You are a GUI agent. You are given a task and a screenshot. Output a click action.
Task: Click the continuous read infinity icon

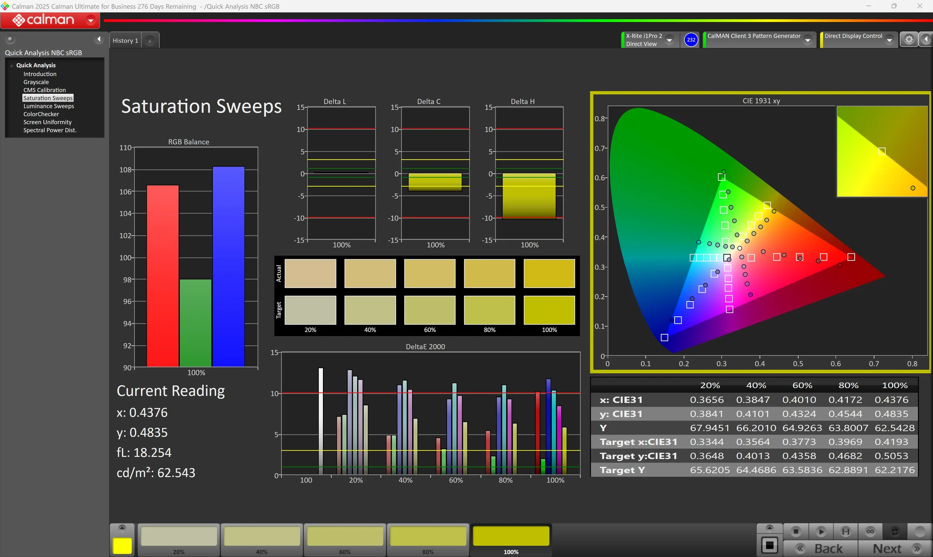click(870, 531)
